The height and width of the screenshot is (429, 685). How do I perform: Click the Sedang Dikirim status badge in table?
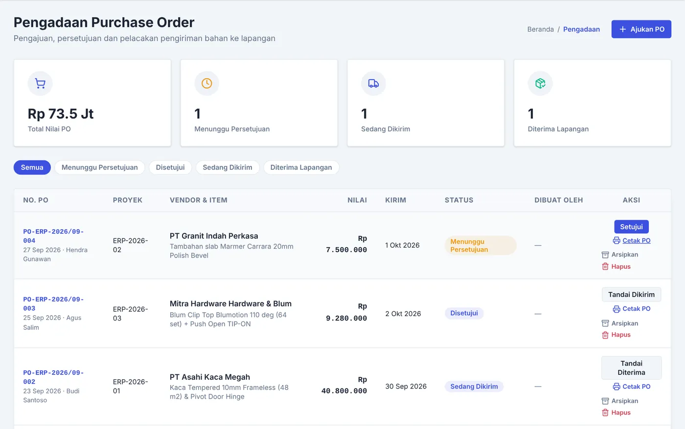tap(474, 386)
